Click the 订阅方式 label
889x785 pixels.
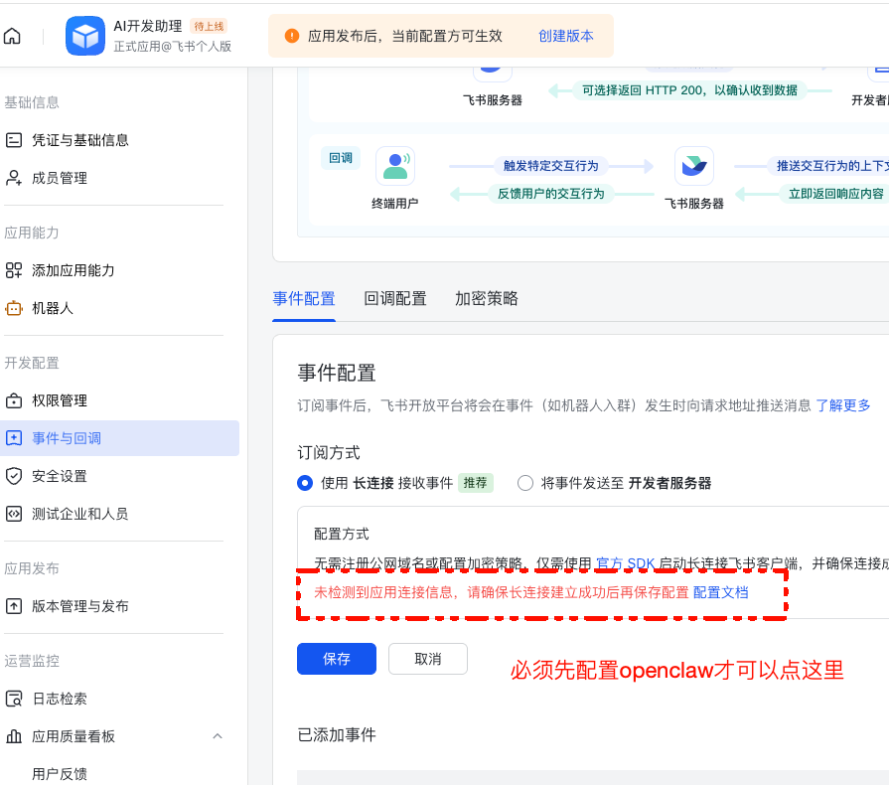[x=329, y=453]
